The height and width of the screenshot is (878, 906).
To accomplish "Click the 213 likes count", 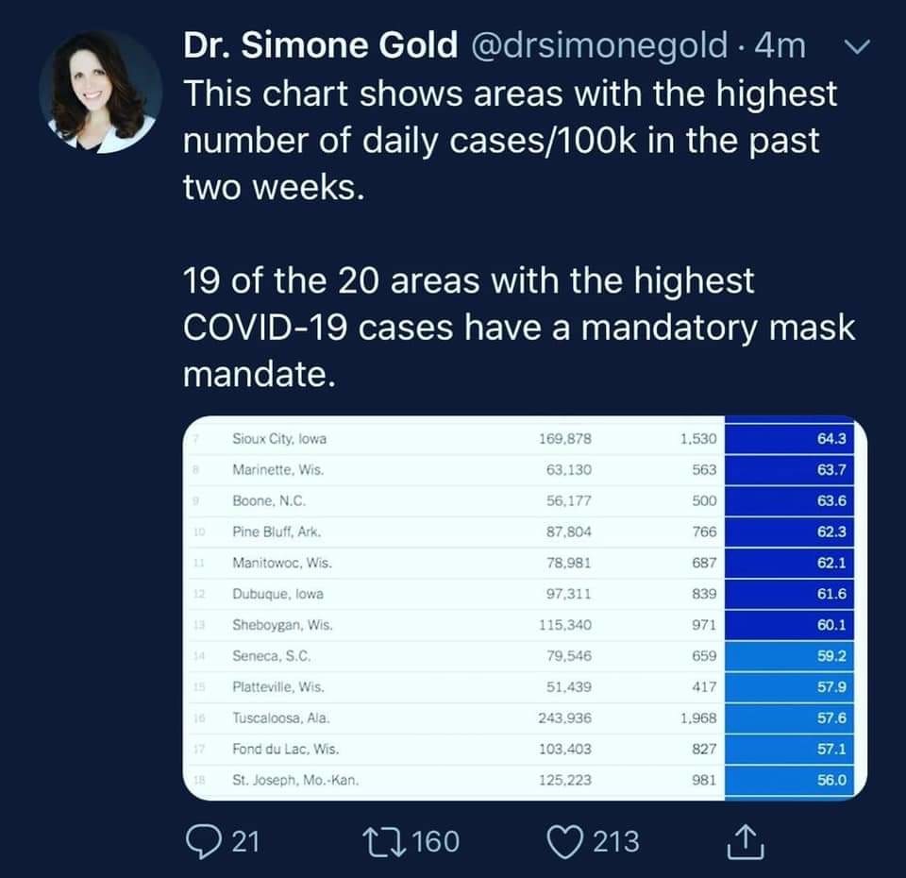I will 615,839.
